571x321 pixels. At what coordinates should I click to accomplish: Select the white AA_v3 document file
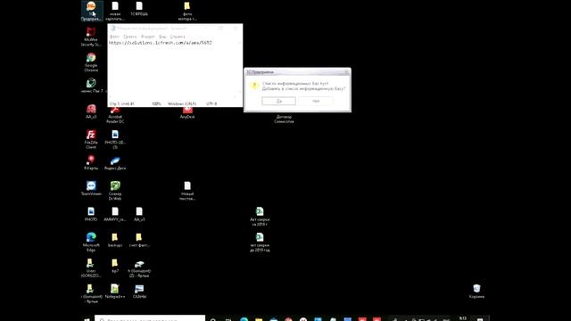139,214
